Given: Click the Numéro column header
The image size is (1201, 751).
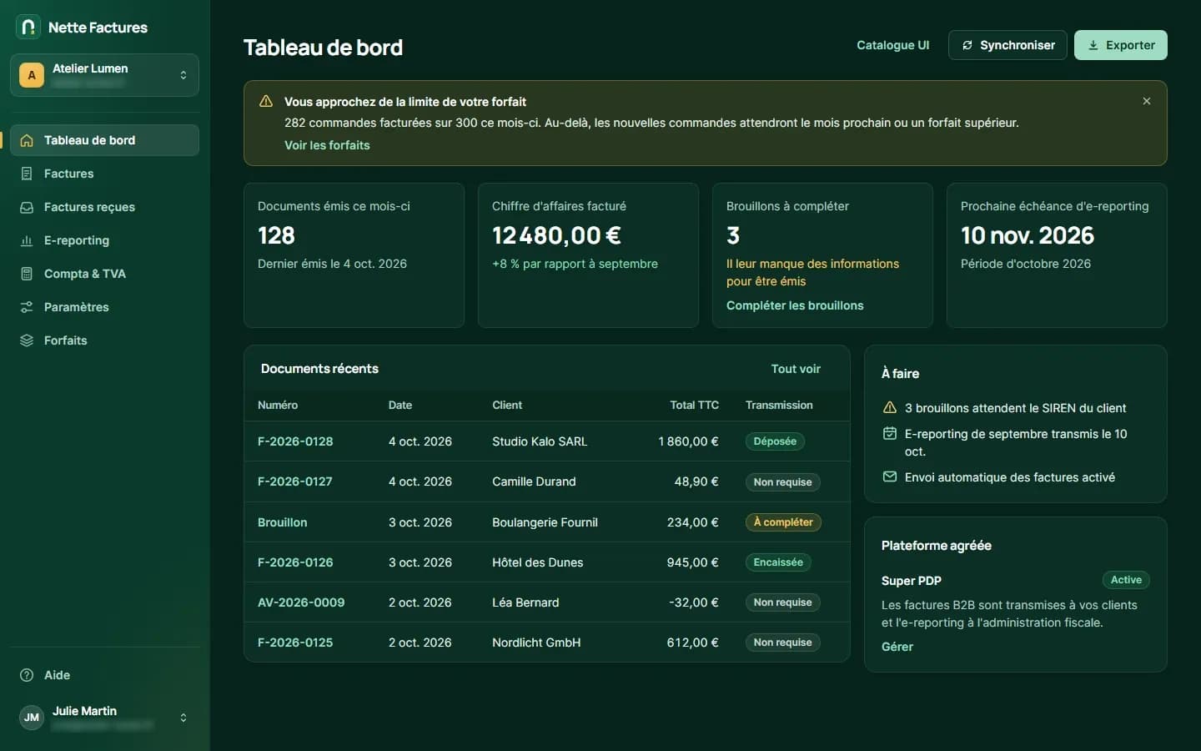Looking at the screenshot, I should click(x=278, y=405).
